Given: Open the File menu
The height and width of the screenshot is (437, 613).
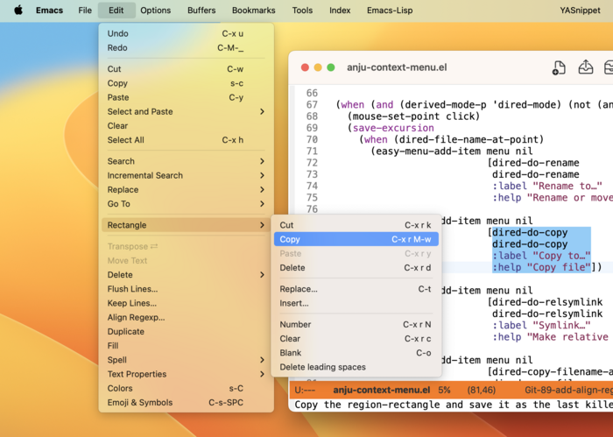Looking at the screenshot, I should click(x=85, y=11).
